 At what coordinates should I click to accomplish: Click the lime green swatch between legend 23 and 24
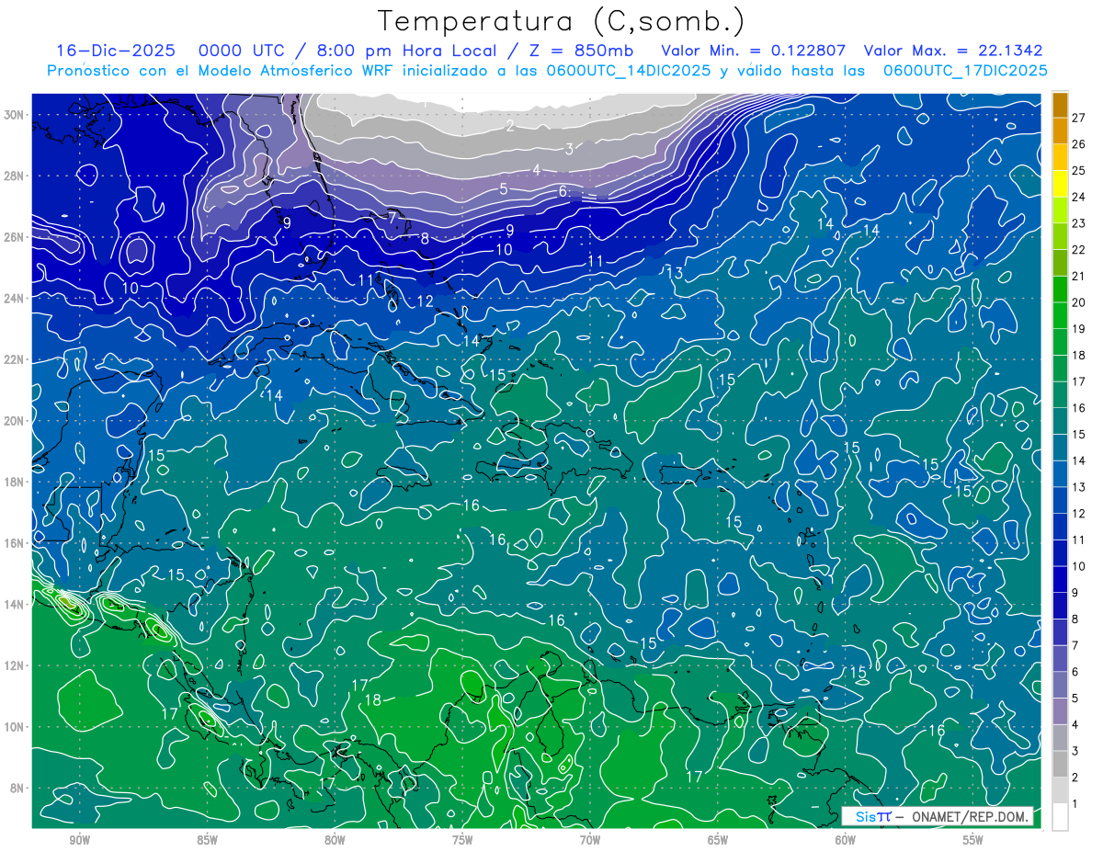(1060, 210)
